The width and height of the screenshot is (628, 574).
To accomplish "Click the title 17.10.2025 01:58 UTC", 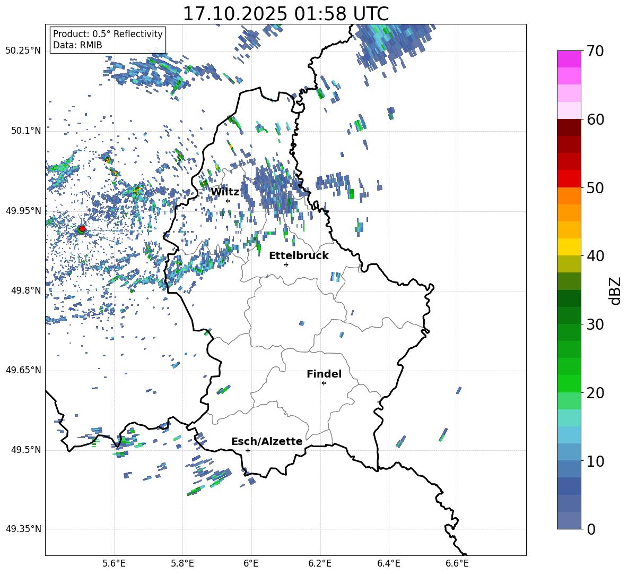I will click(x=286, y=14).
